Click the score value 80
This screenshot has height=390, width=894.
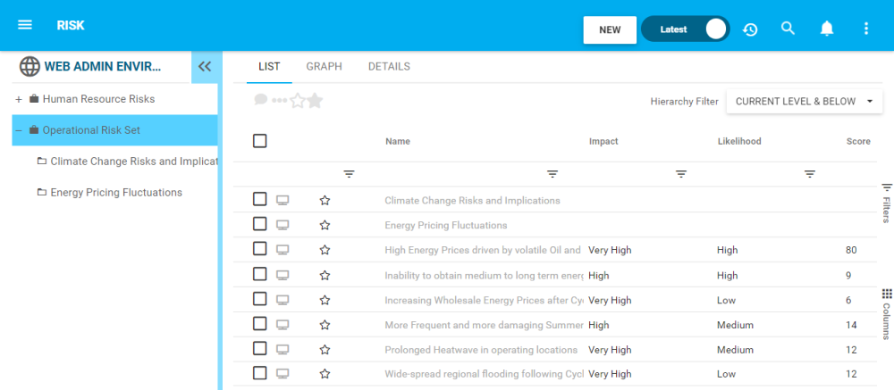(x=851, y=250)
